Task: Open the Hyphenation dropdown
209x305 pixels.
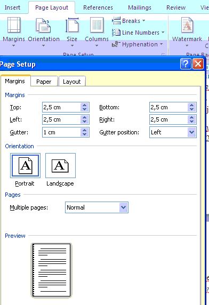Action: pyautogui.click(x=137, y=44)
